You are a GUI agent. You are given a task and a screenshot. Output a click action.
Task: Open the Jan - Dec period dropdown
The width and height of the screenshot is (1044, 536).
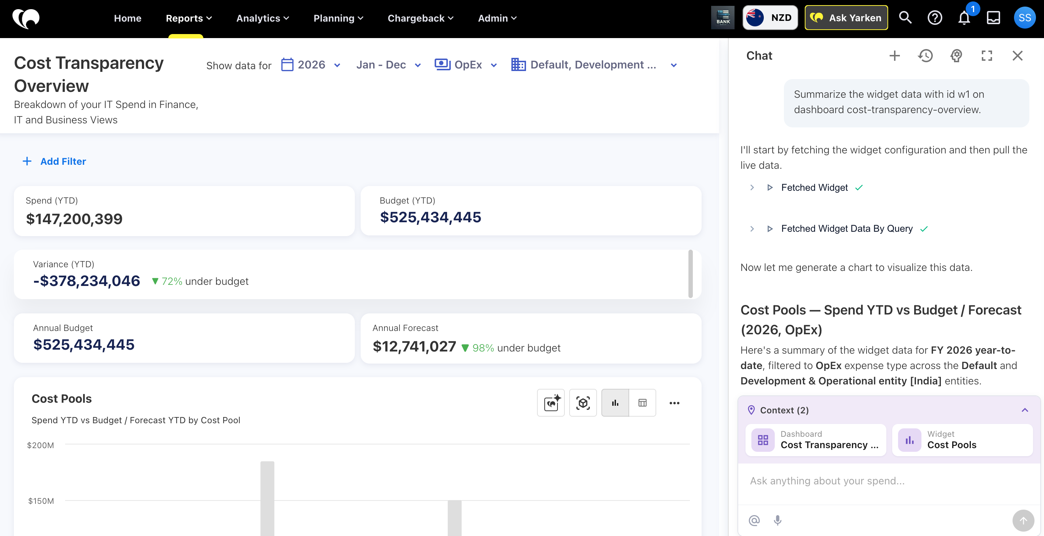(x=388, y=65)
